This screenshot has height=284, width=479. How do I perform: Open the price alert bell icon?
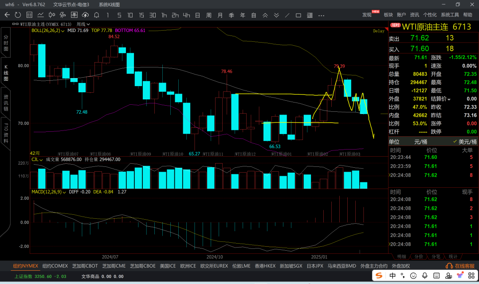[x=97, y=15]
